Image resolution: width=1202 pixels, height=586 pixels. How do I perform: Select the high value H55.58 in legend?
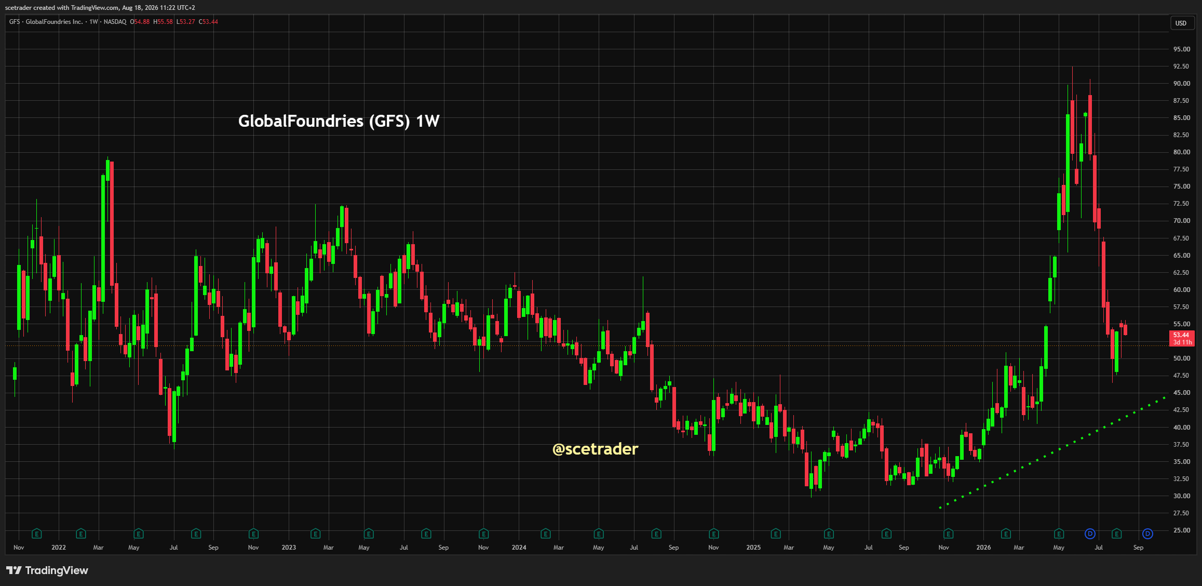coord(163,22)
